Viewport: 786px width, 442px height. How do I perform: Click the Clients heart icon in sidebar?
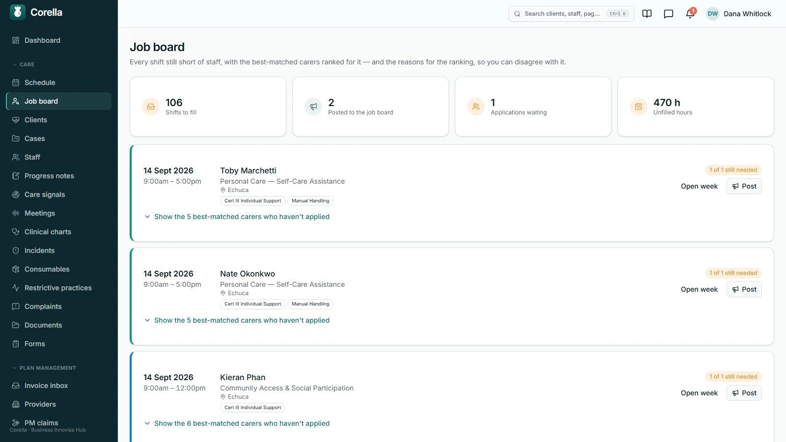16,120
